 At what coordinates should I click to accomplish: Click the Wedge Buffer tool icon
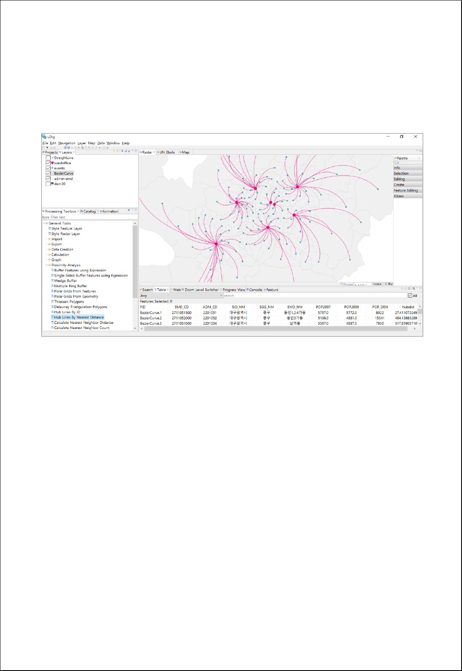52,281
